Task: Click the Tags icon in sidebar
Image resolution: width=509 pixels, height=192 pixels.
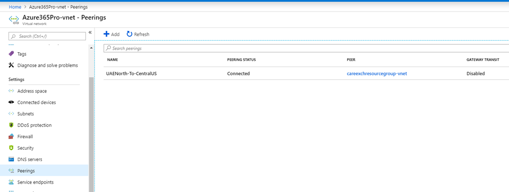Action: coord(11,54)
